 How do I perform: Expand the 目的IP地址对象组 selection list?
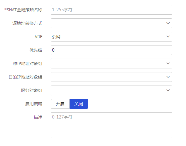112,77
